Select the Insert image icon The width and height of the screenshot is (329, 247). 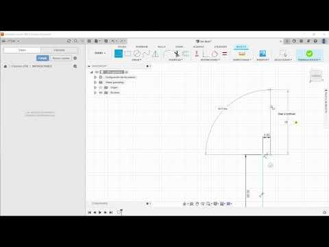[263, 54]
